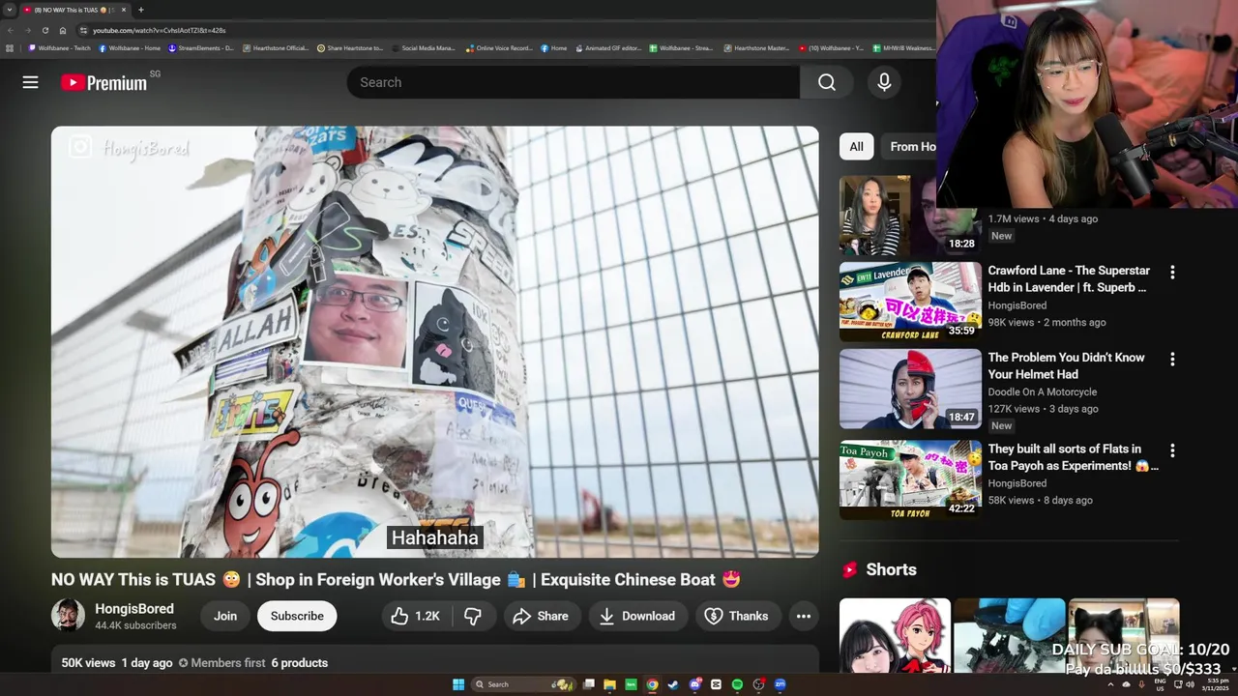The image size is (1238, 696).
Task: Open the Doodle On A Motorcycle channel
Action: 1042,391
